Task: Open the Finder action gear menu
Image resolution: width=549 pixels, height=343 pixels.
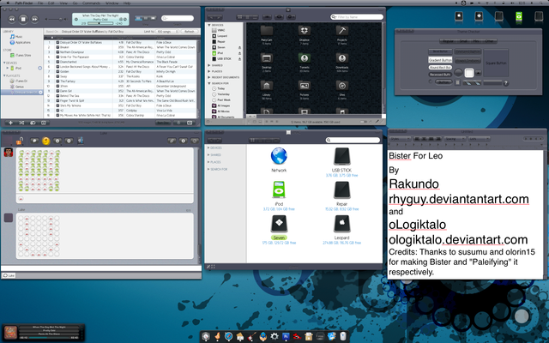Action: [x=291, y=17]
